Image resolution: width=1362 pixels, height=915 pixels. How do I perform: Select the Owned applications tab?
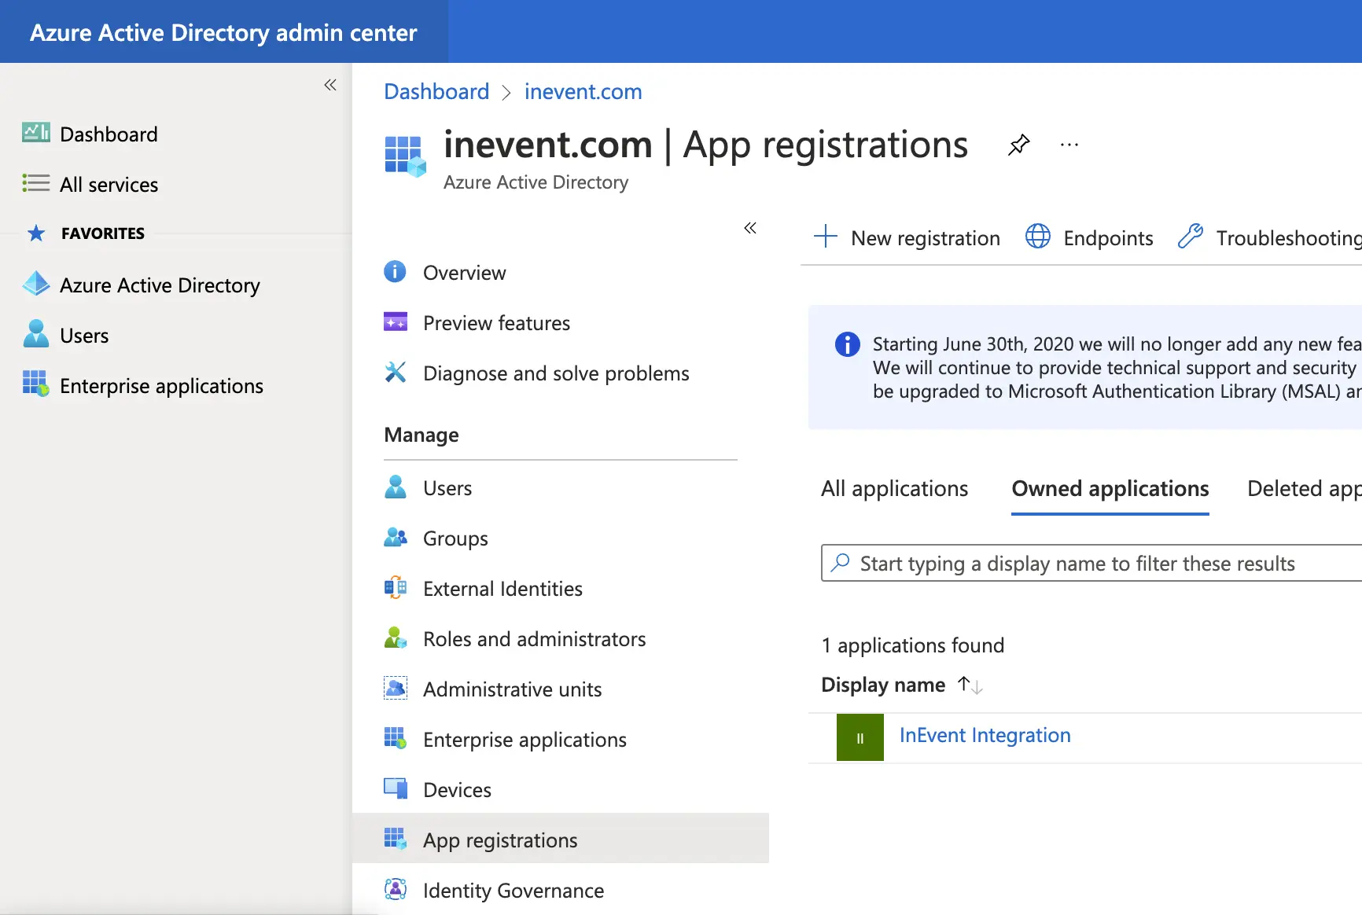point(1110,488)
